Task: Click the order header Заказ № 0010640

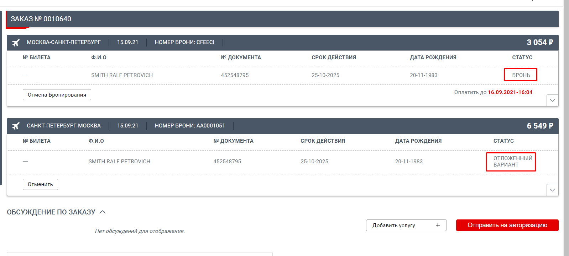Action: pos(41,19)
